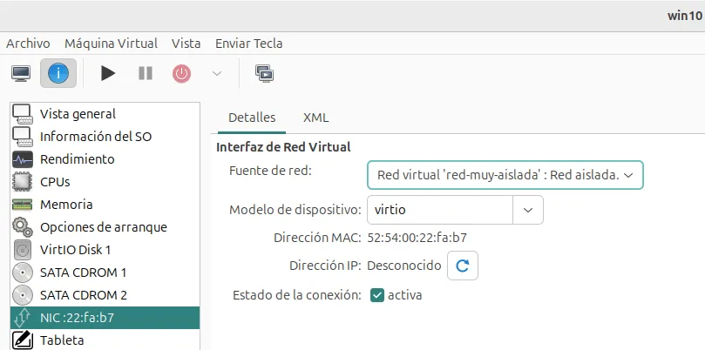
Task: Start the virtual machine with play button
Action: tap(108, 73)
